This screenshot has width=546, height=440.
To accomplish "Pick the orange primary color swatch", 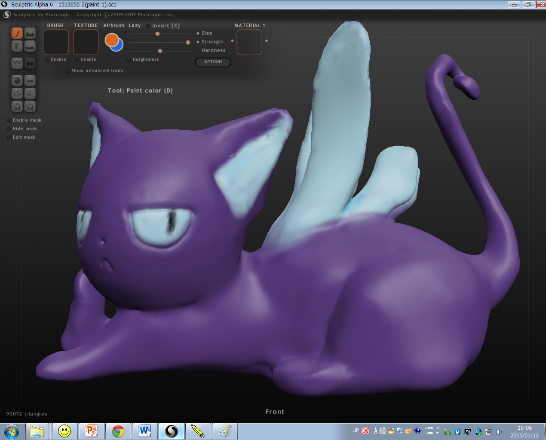I will point(111,40).
